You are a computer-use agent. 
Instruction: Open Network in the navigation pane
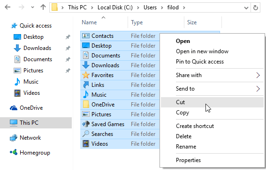(x=30, y=138)
